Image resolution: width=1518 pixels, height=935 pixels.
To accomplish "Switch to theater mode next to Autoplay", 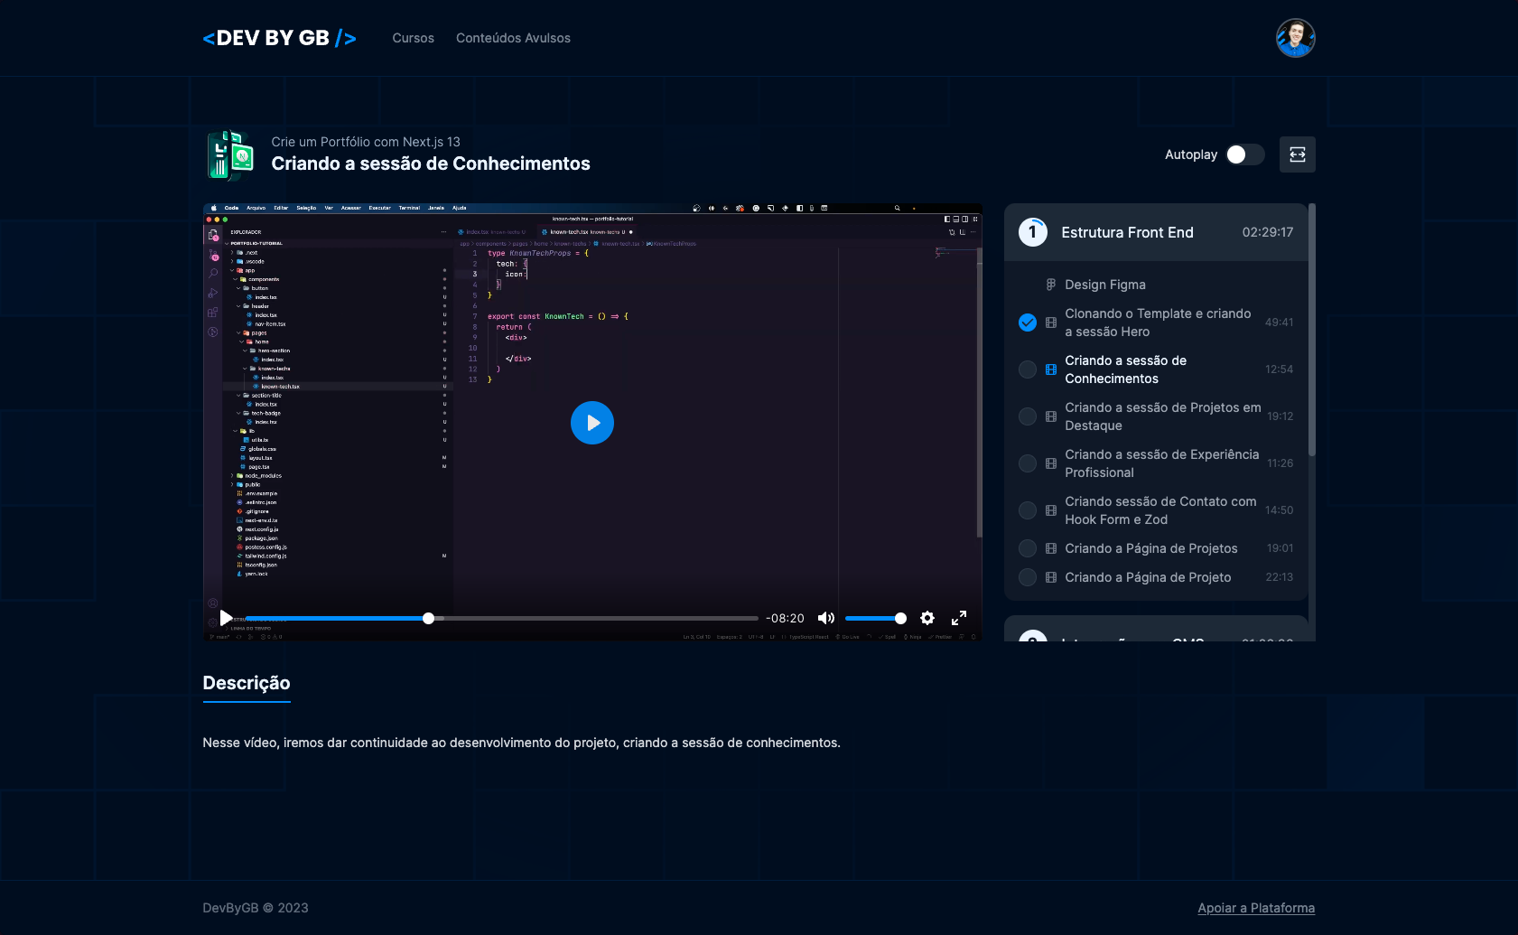I will (x=1297, y=154).
